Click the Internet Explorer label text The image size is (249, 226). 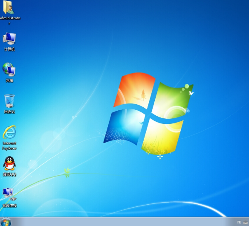coord(9,146)
